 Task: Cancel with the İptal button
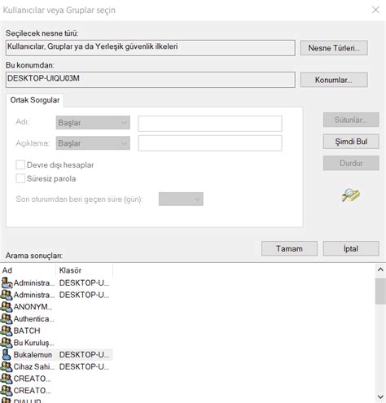click(x=351, y=248)
